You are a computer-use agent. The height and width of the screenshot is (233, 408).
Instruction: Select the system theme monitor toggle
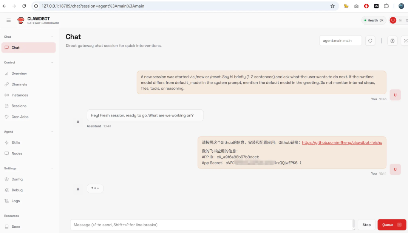point(393,20)
